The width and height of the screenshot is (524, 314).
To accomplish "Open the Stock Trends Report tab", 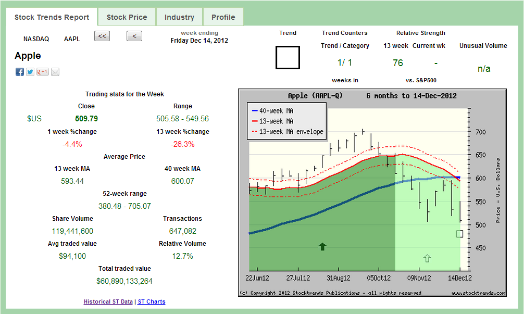I will point(52,17).
